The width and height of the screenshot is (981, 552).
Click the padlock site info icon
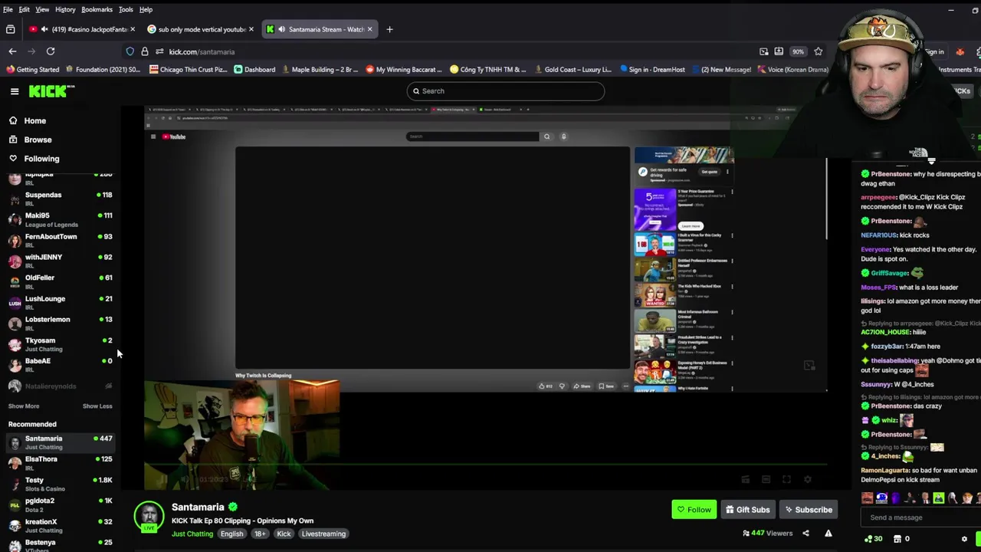point(144,51)
